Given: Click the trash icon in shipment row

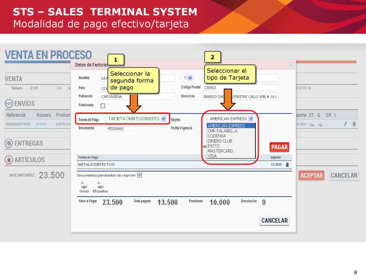Looking at the screenshot, I should pos(354,124).
